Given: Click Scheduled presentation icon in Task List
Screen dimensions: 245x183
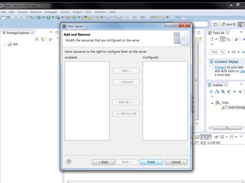Looking at the screenshot, I should click(229, 39).
